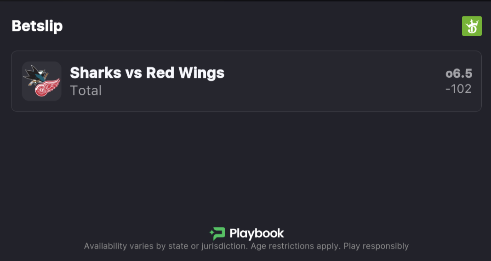Open the DraftKings sportsbook icon
Screen dimensions: 491x261
[472, 26]
